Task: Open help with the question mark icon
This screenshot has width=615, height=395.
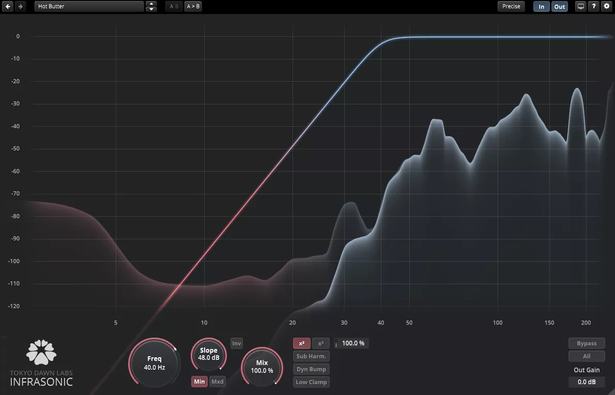Action: click(594, 7)
